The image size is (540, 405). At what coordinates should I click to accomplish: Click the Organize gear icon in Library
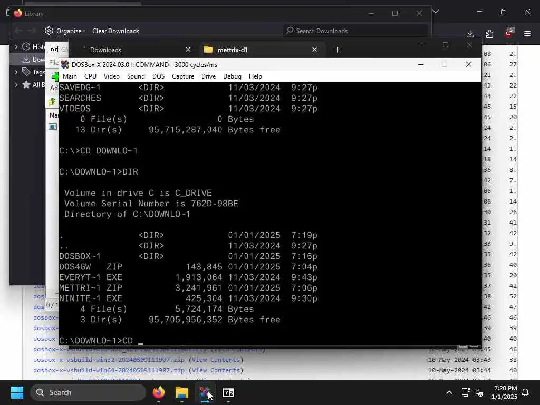(49, 31)
